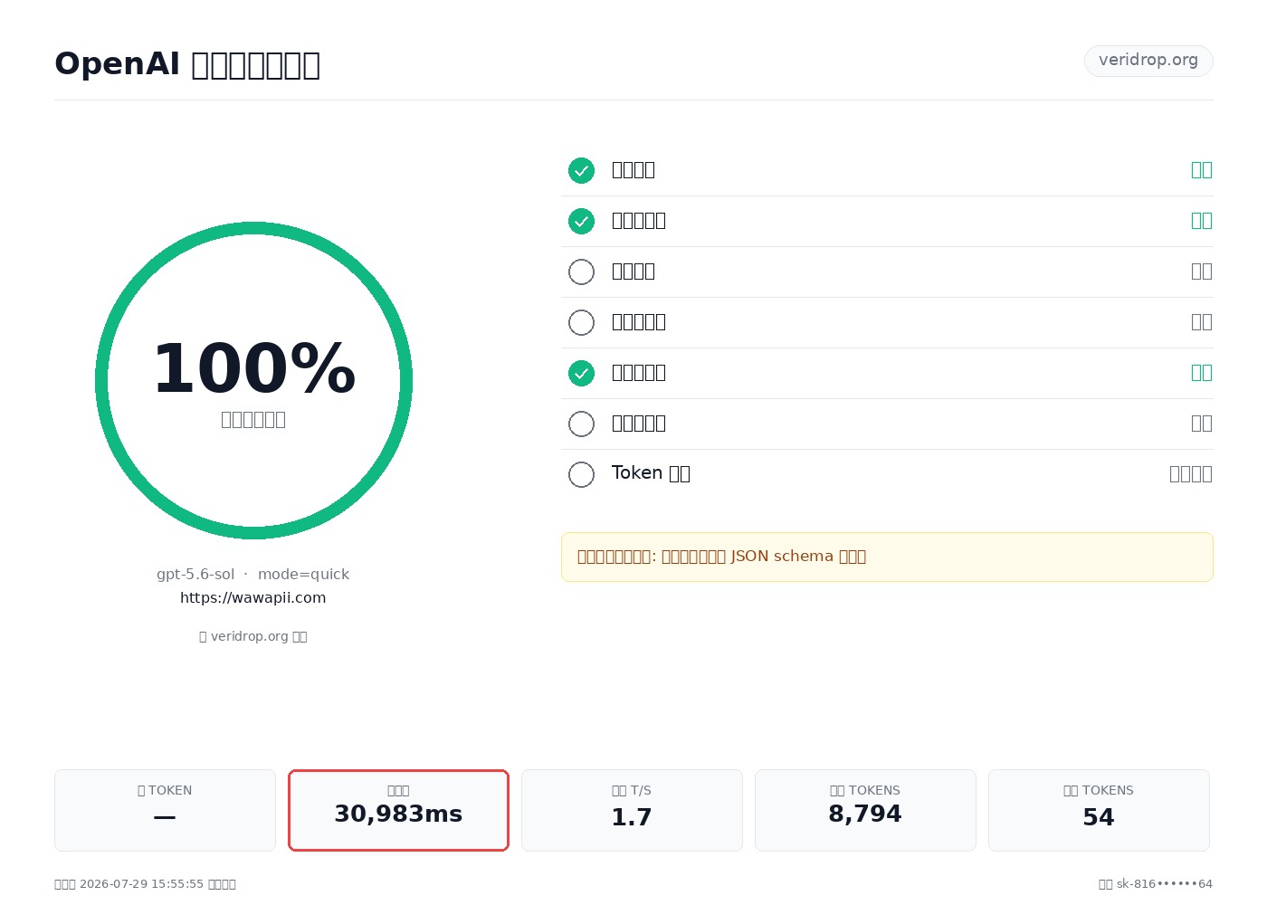The width and height of the screenshot is (1267, 905).
Task: Click the 30,983ms latency value
Action: (398, 814)
